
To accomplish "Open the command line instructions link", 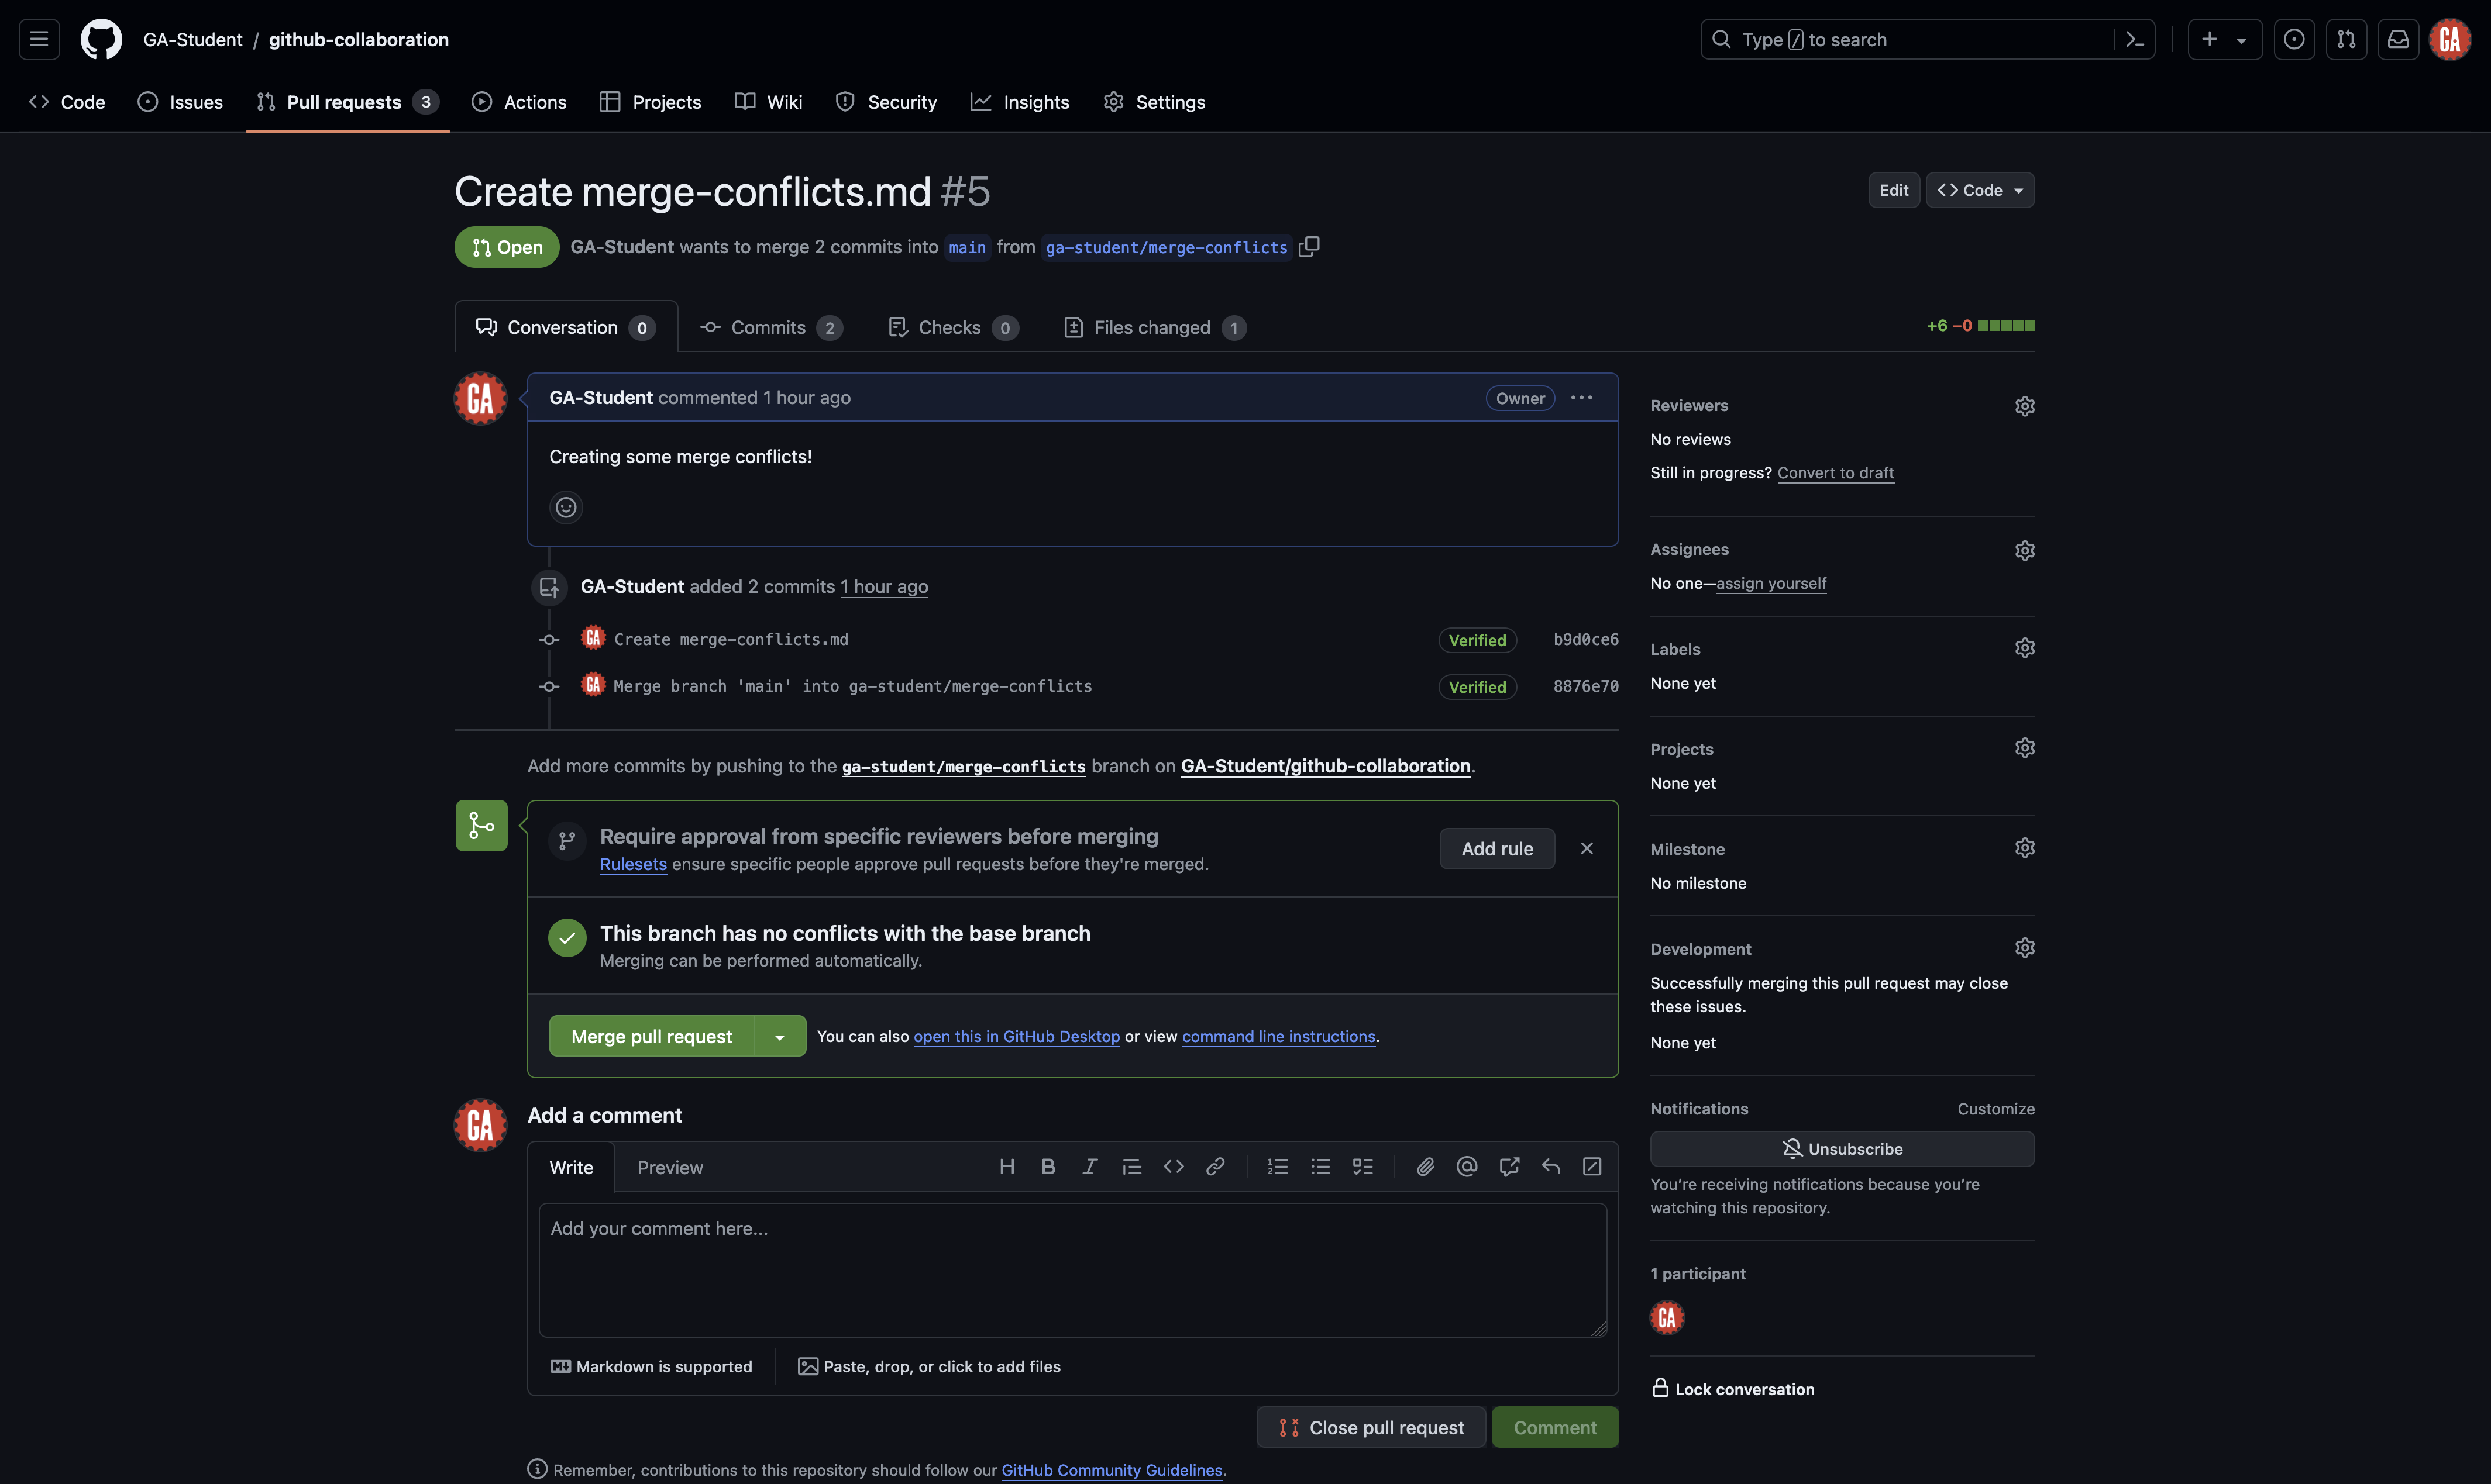I will 1278,1036.
